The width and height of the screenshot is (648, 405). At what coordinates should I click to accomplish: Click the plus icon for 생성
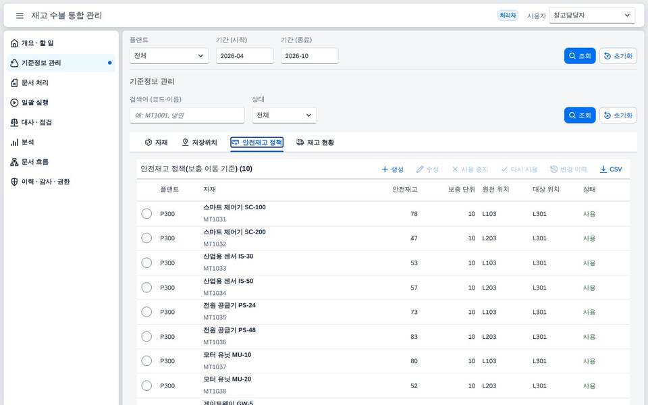385,169
